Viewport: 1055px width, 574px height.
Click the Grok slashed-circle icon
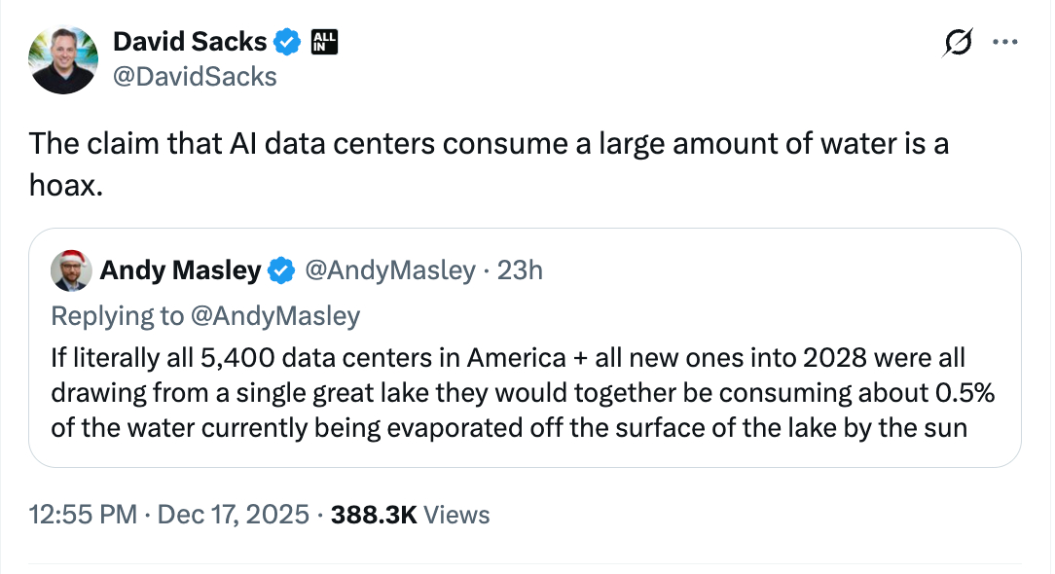tap(958, 43)
